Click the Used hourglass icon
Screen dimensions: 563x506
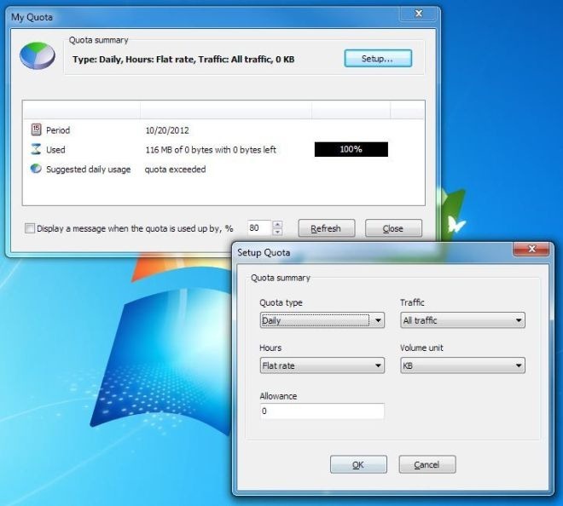(36, 149)
